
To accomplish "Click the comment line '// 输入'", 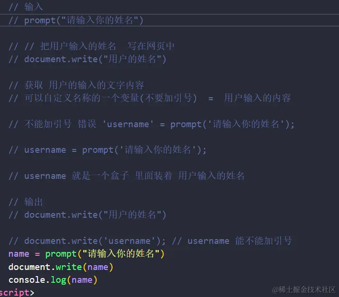I will [x=26, y=7].
